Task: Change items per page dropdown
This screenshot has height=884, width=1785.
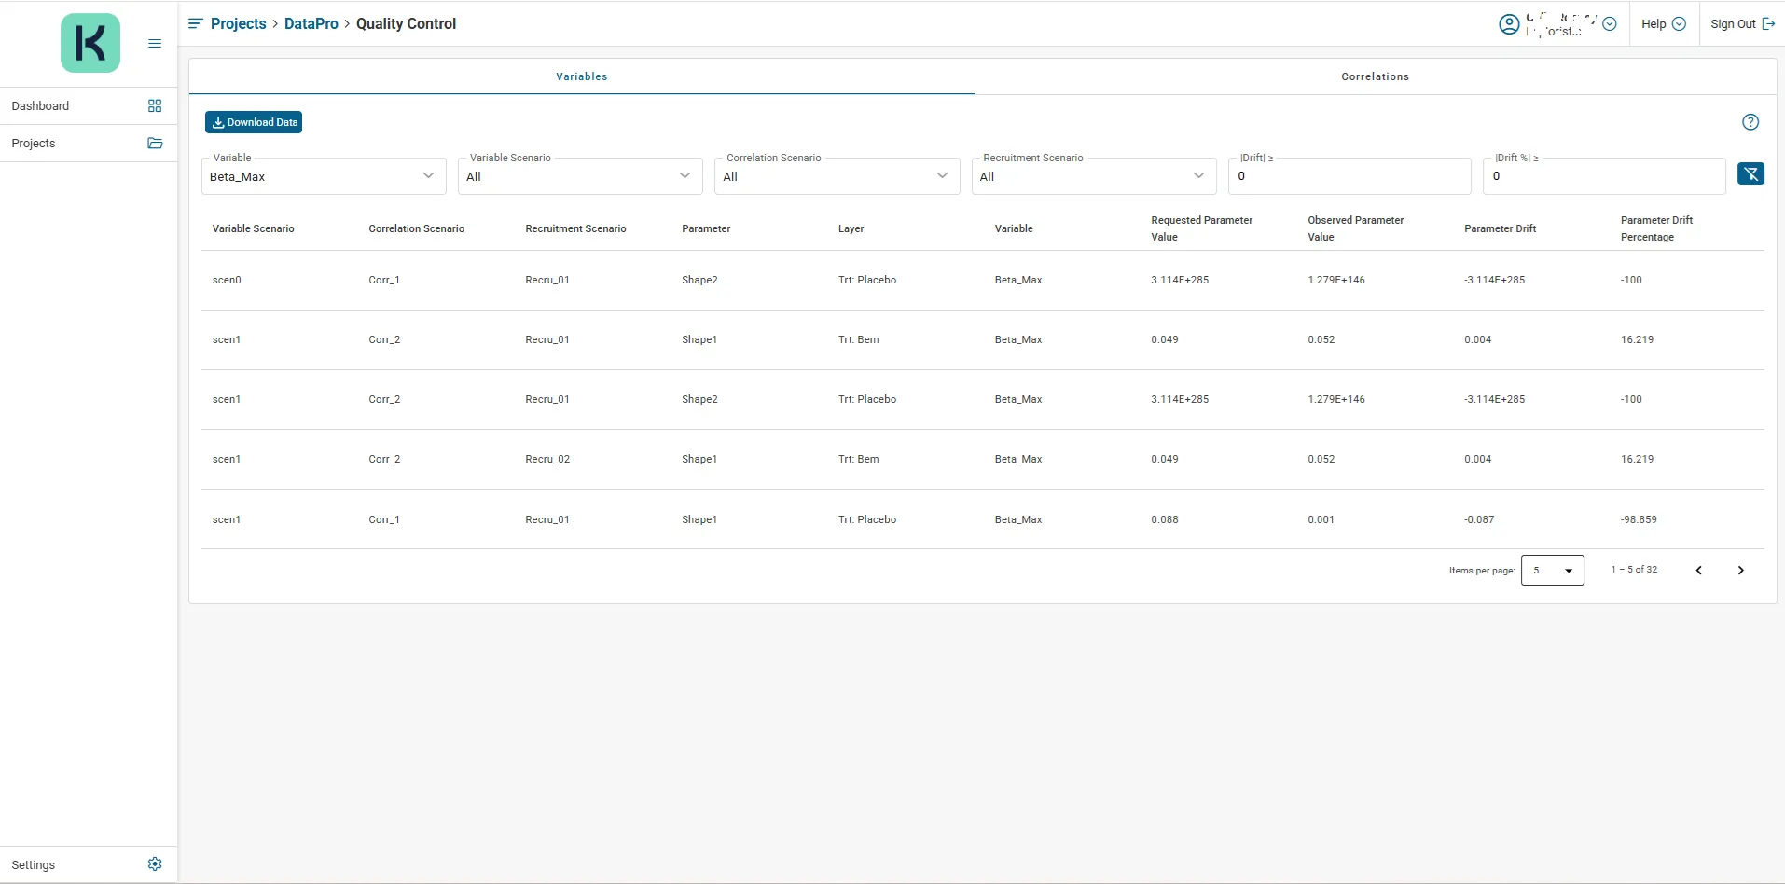Action: (x=1552, y=571)
